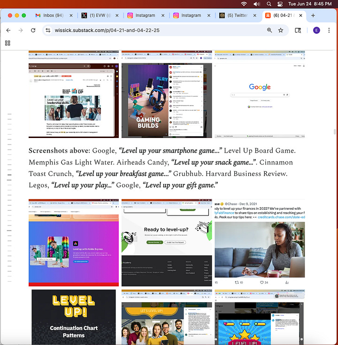Image resolution: width=338 pixels, height=345 pixels.
Task: Open the Ready to level-up? screenshot
Action: point(167,243)
